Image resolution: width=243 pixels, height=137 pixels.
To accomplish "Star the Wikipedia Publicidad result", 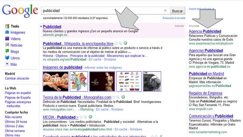I will (116, 44).
